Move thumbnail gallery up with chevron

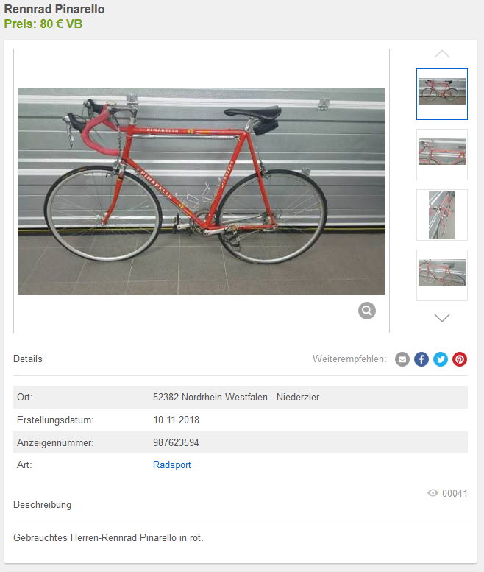pyautogui.click(x=442, y=54)
